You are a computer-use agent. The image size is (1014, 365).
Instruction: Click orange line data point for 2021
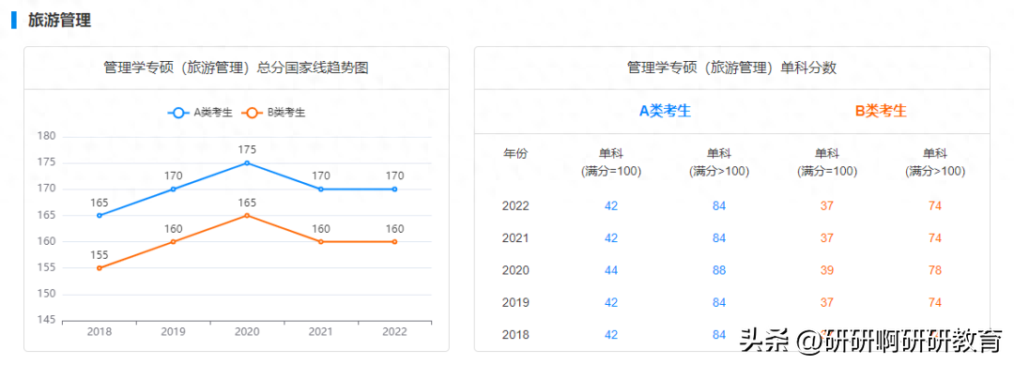tap(321, 241)
